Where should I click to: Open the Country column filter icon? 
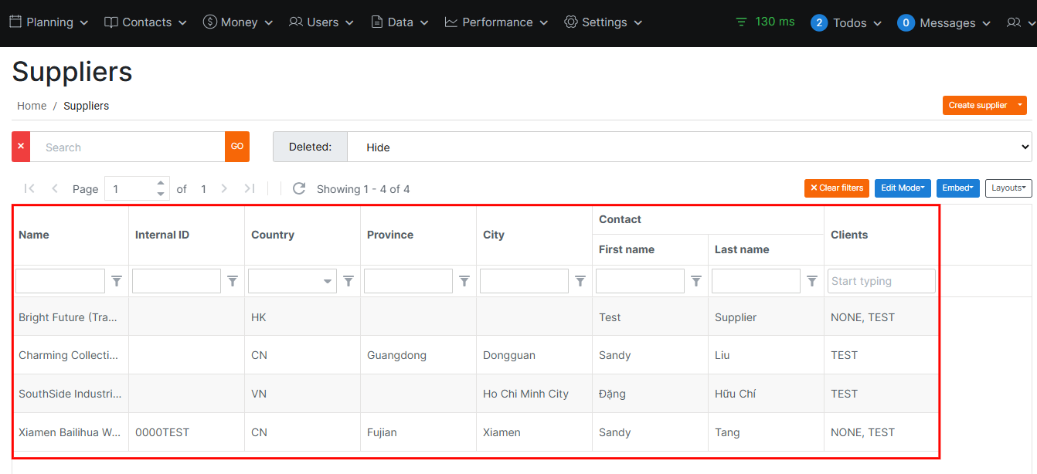coord(348,282)
